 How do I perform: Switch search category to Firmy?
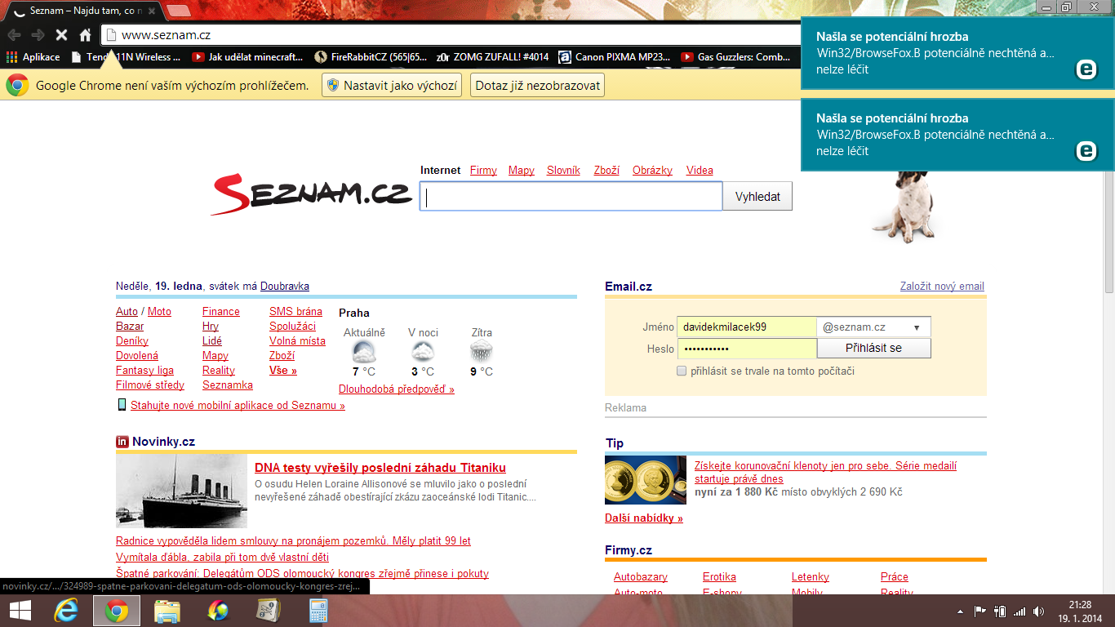tap(483, 171)
